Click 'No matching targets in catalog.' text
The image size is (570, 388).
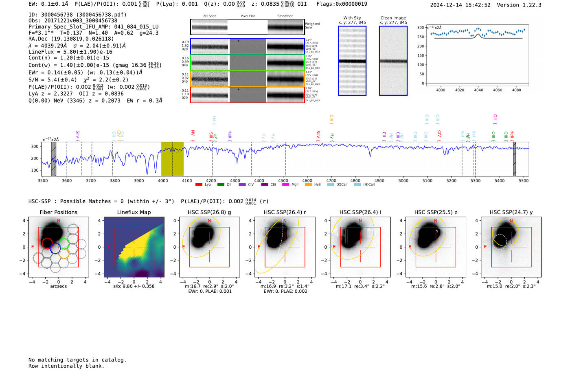77,360
